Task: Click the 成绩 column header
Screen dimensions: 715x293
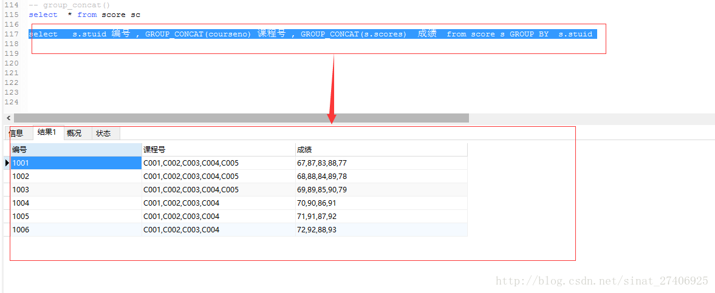Action: (x=381, y=149)
